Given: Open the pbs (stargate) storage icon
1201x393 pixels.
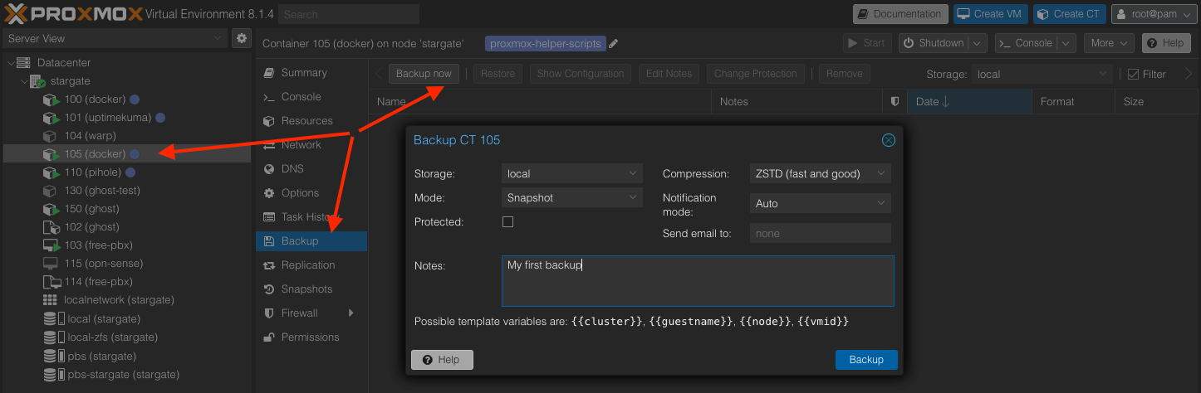Looking at the screenshot, I should 50,356.
